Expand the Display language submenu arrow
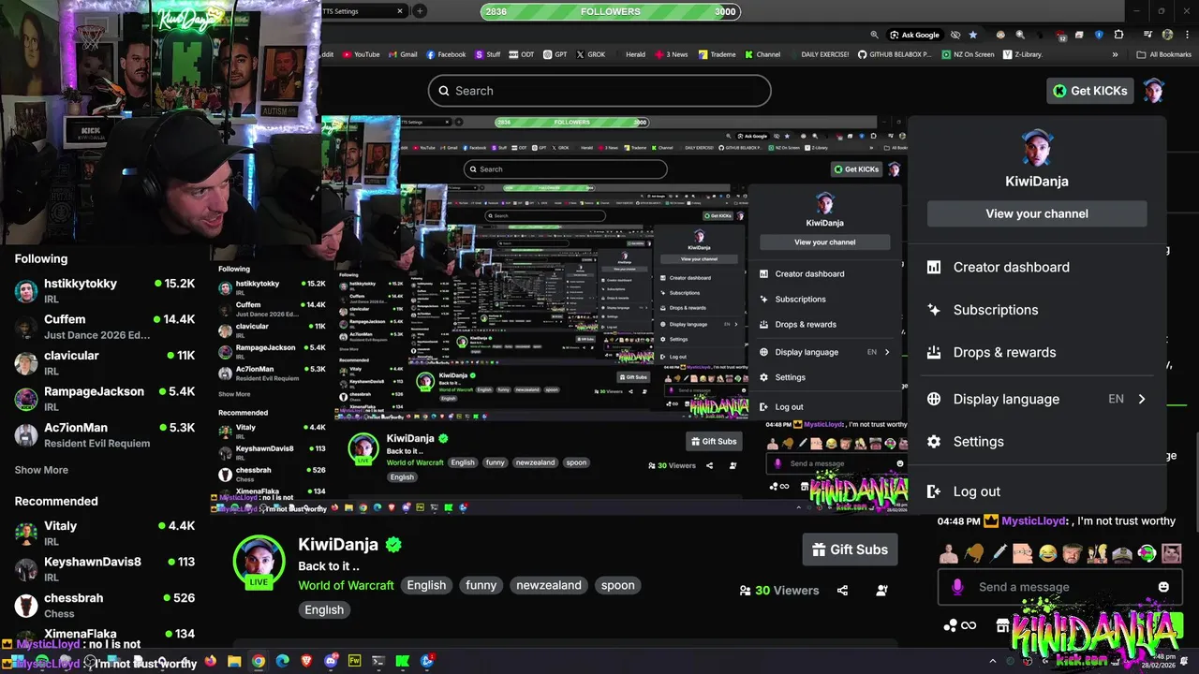The width and height of the screenshot is (1199, 674). [1142, 399]
